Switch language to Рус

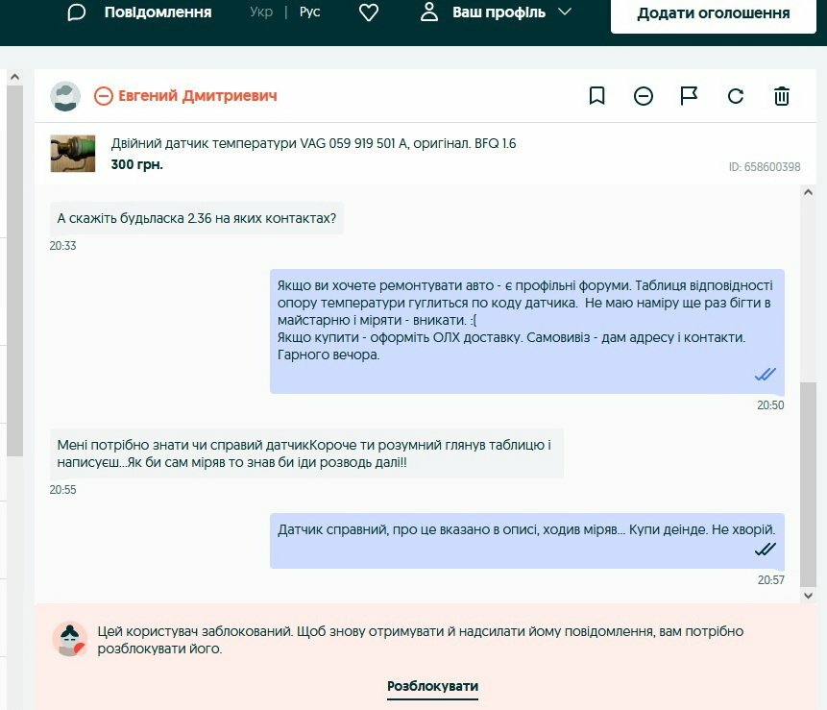pos(309,12)
